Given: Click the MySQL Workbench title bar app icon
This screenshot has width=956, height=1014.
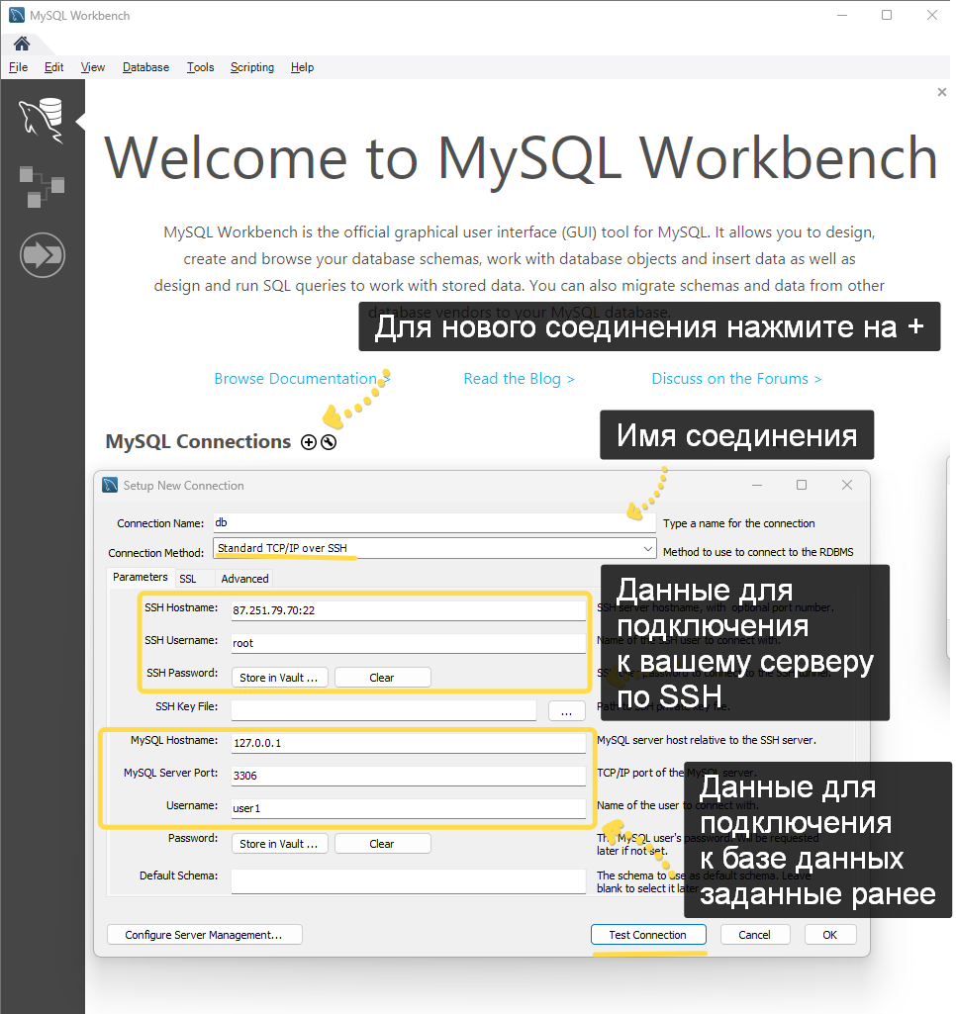Looking at the screenshot, I should pyautogui.click(x=17, y=15).
